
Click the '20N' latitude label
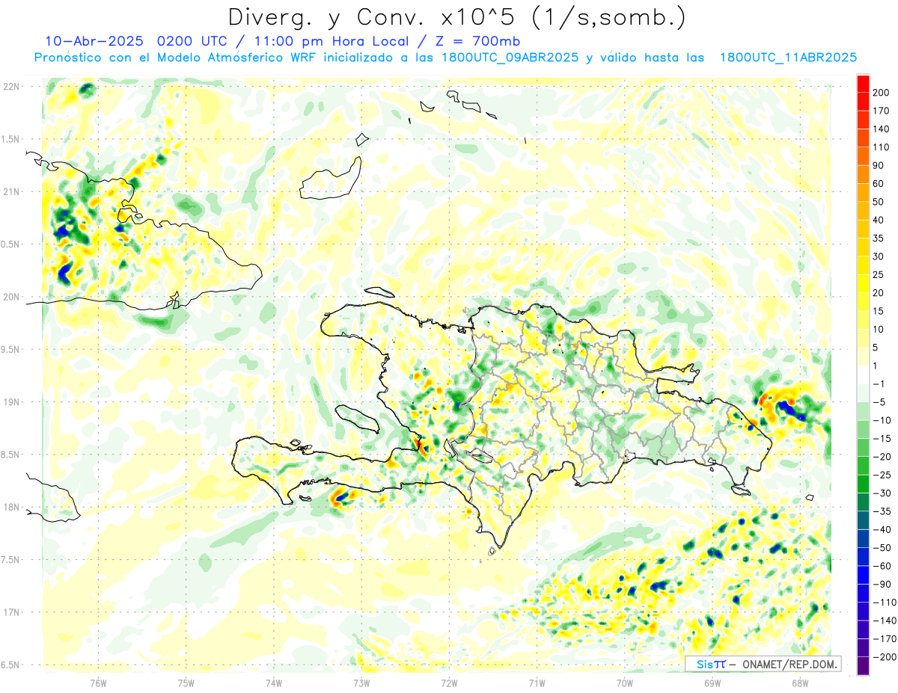pyautogui.click(x=10, y=297)
